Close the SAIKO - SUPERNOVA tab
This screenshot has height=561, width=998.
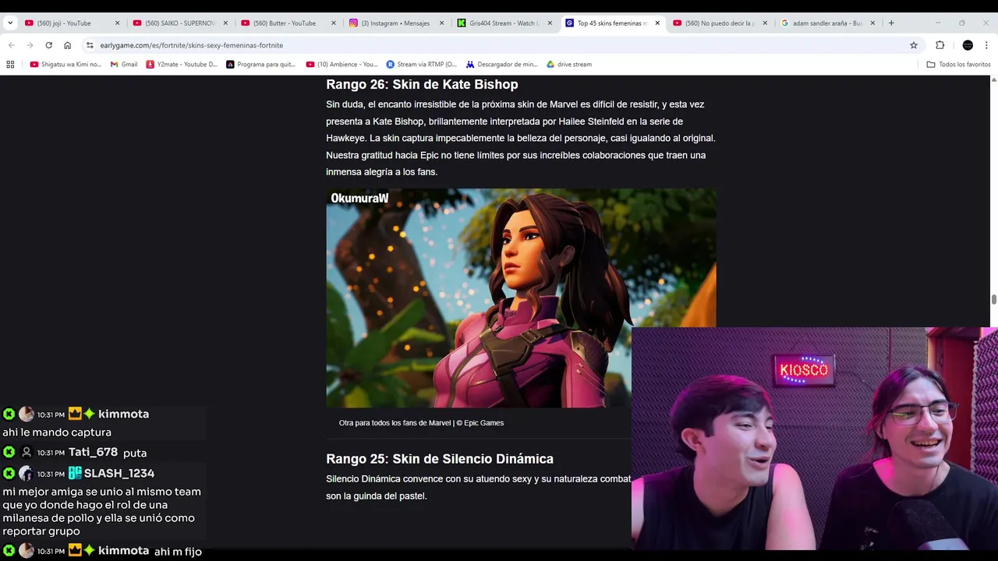click(225, 23)
